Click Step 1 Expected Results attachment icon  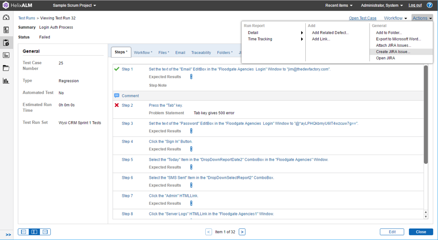(x=191, y=77)
